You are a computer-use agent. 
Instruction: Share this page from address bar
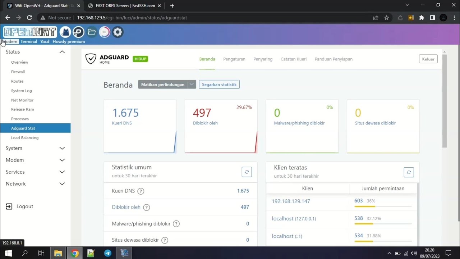click(376, 18)
